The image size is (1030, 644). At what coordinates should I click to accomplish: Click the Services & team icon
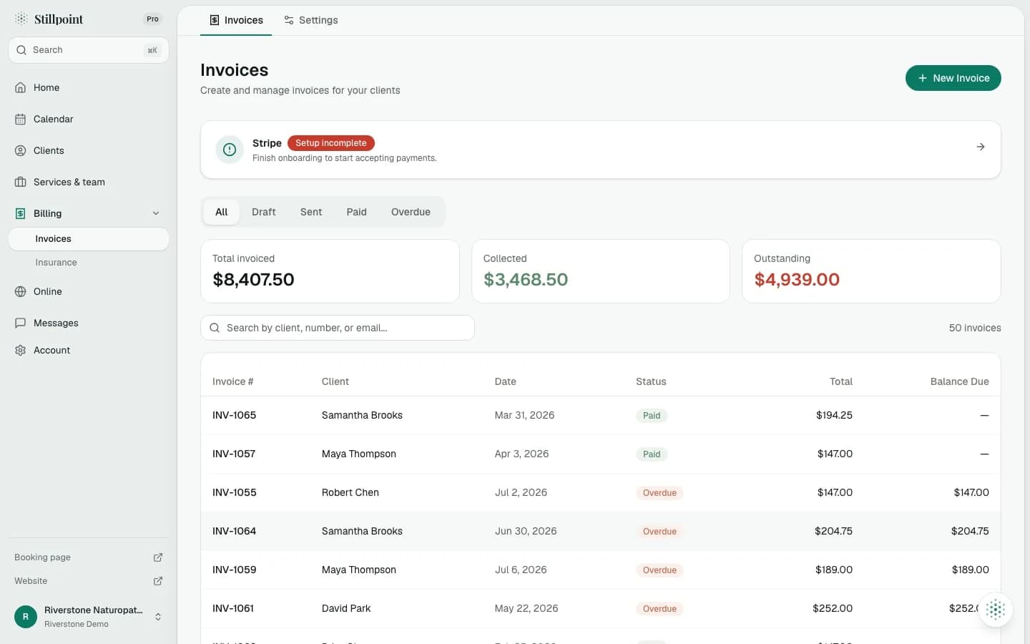[x=20, y=182]
